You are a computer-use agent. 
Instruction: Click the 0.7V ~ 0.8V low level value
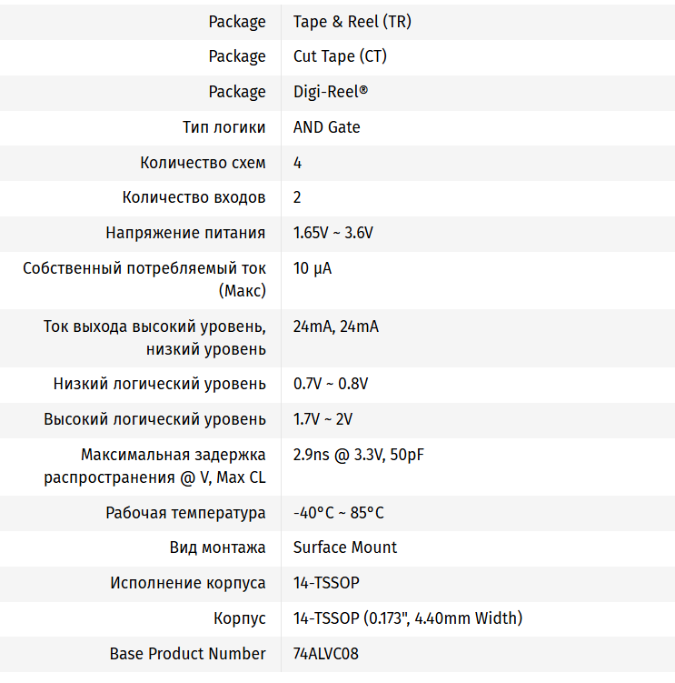[x=331, y=384]
